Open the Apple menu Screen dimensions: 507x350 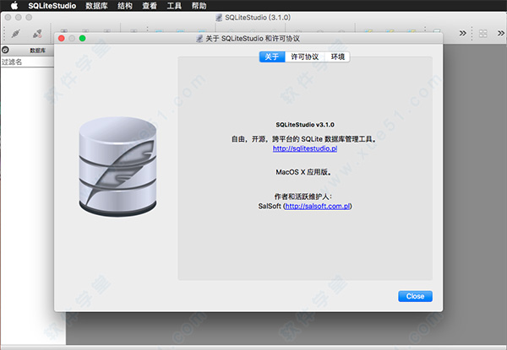14,6
